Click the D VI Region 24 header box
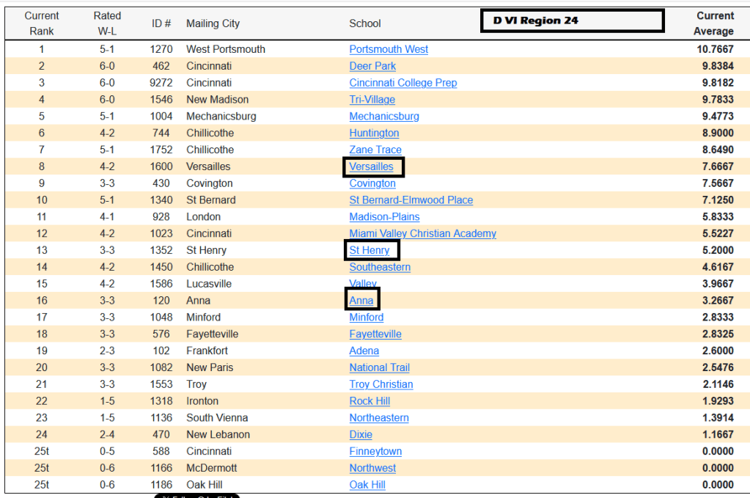Screen dimensions: 750x498 [573, 21]
